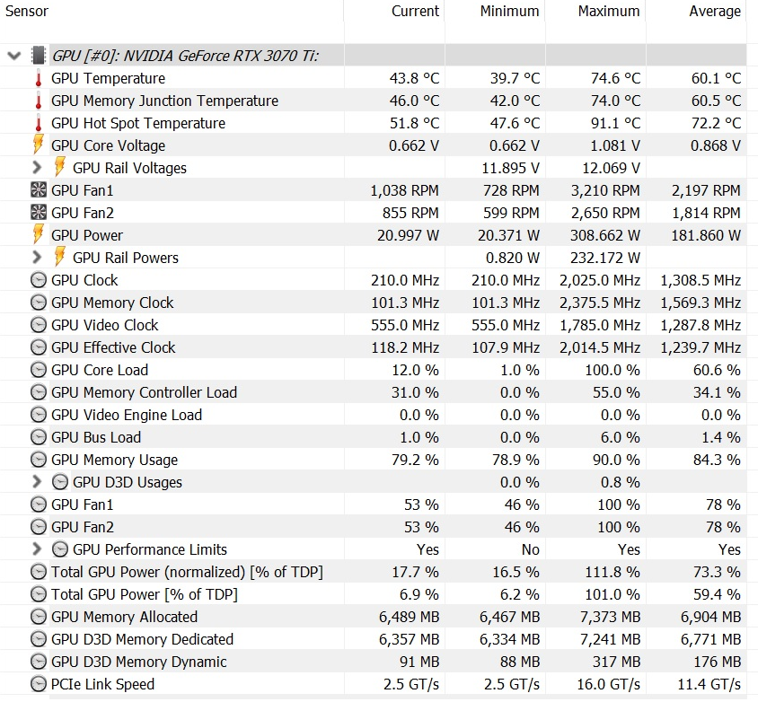Screen dimensions: 758x702
Task: Click clock icon beside GPU Effective Clock
Action: tap(39, 347)
